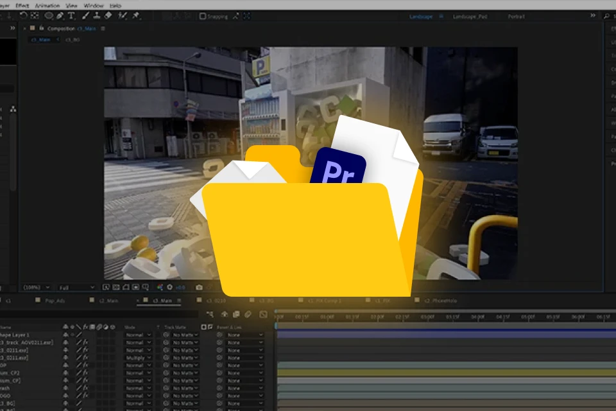Open the Graph Editor
This screenshot has width=616, height=411.
pyautogui.click(x=263, y=314)
